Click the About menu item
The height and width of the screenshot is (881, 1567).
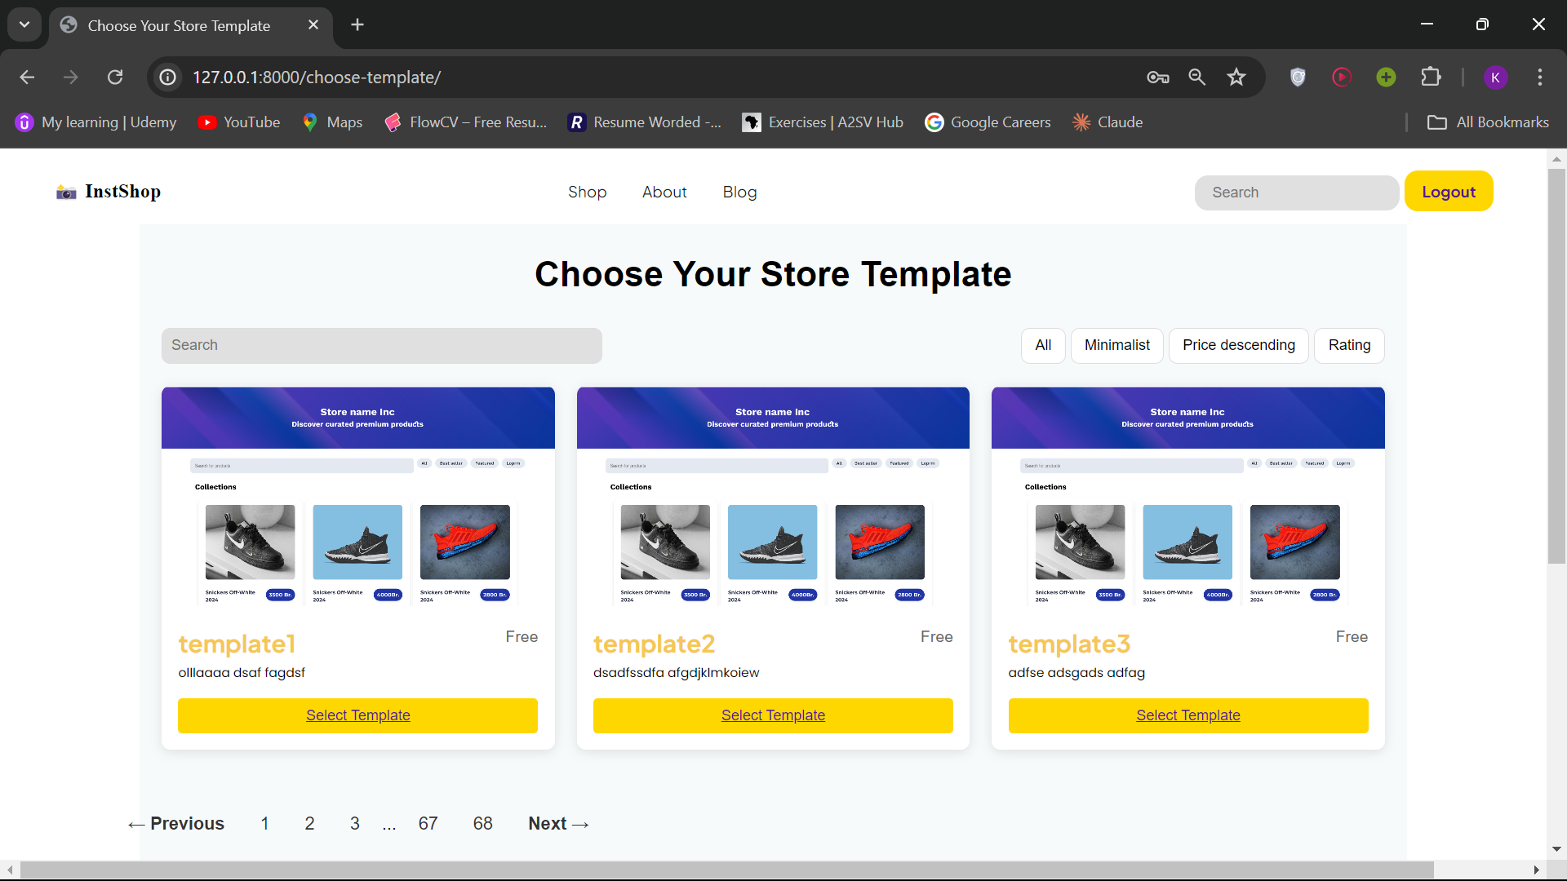(664, 192)
